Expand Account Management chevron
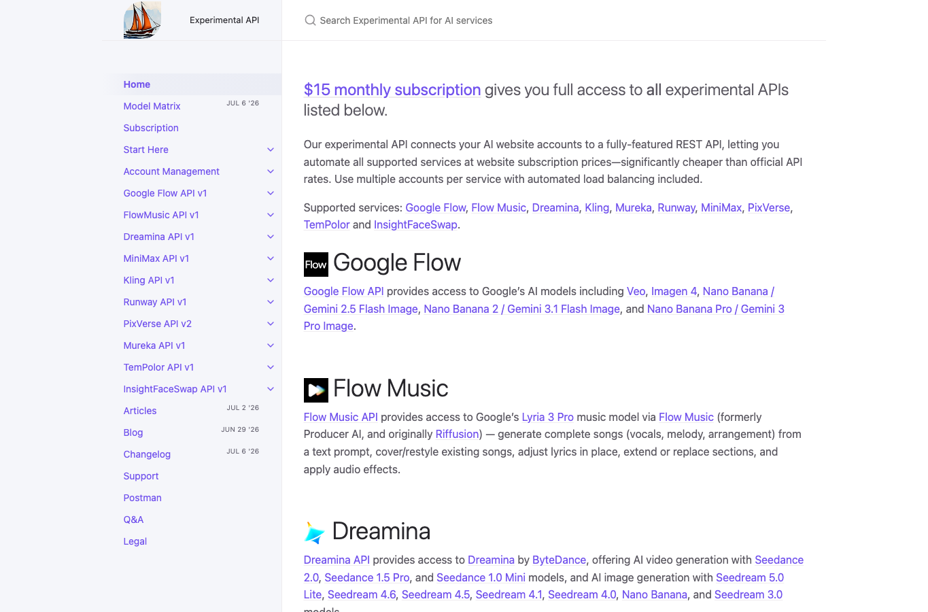The height and width of the screenshot is (612, 928). point(271,171)
